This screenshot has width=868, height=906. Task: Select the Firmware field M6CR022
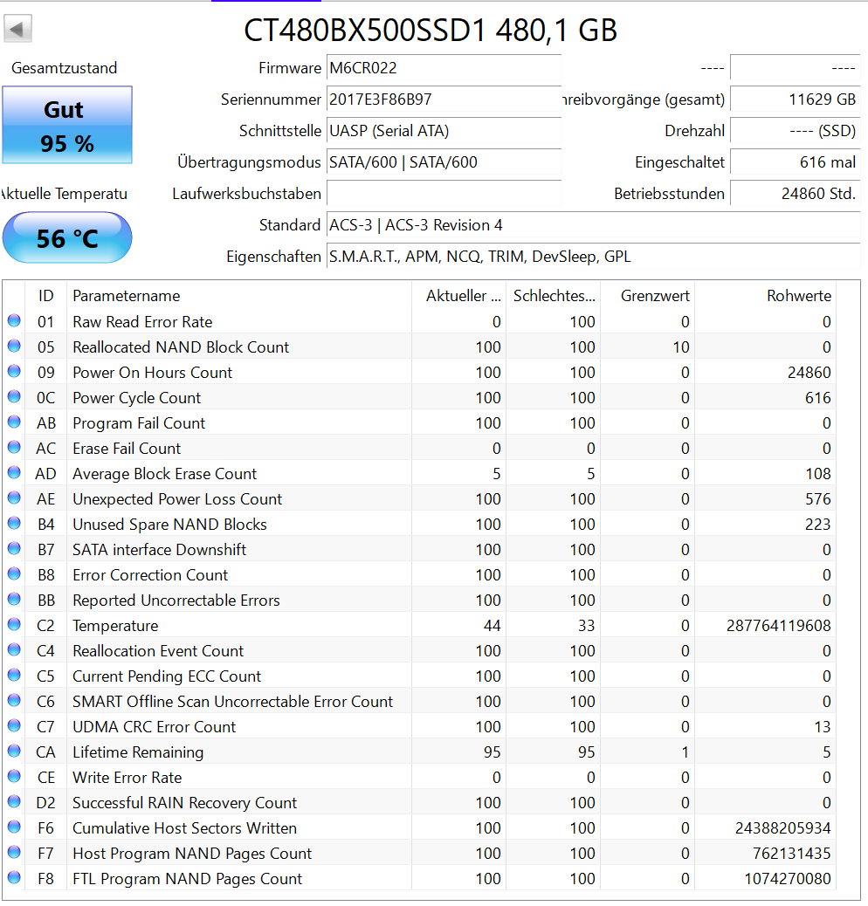444,67
